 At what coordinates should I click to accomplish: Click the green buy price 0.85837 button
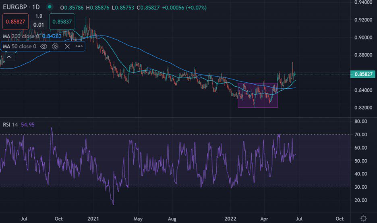(x=62, y=22)
